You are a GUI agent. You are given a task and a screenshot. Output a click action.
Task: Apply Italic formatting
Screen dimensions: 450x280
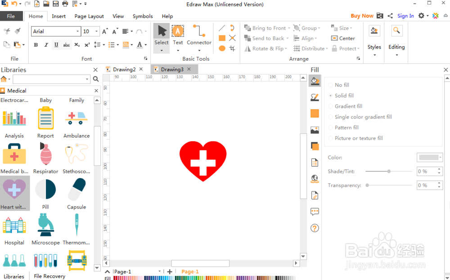46,45
